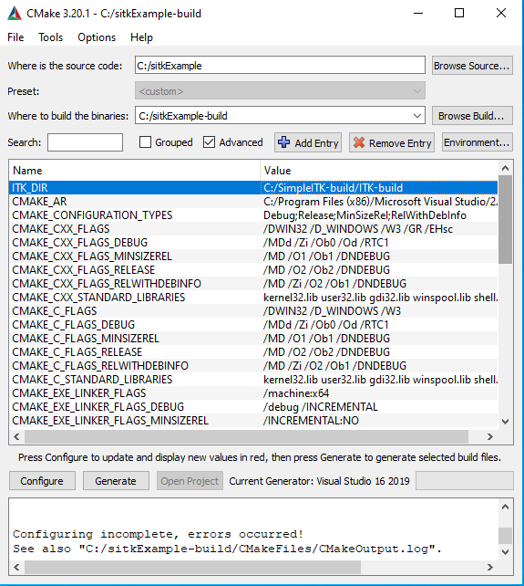
Task: Click the variable list scroll-down arrow
Action: [506, 422]
